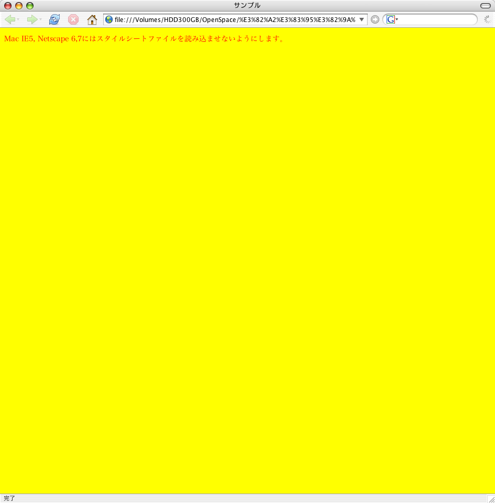Click the file:///Volumes address field
This screenshot has height=503, width=495.
tap(235, 20)
